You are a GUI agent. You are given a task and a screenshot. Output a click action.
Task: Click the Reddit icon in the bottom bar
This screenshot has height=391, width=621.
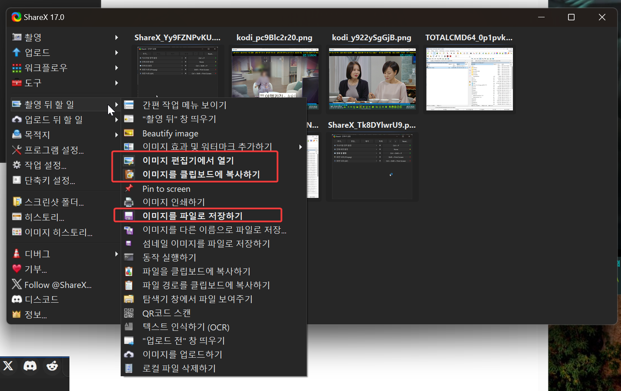click(52, 366)
